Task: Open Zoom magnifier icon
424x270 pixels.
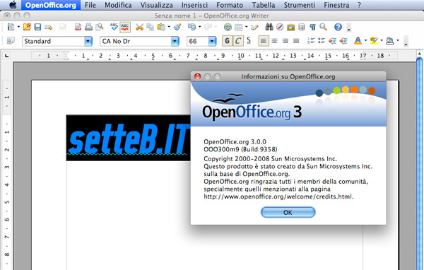Action: click(323, 27)
